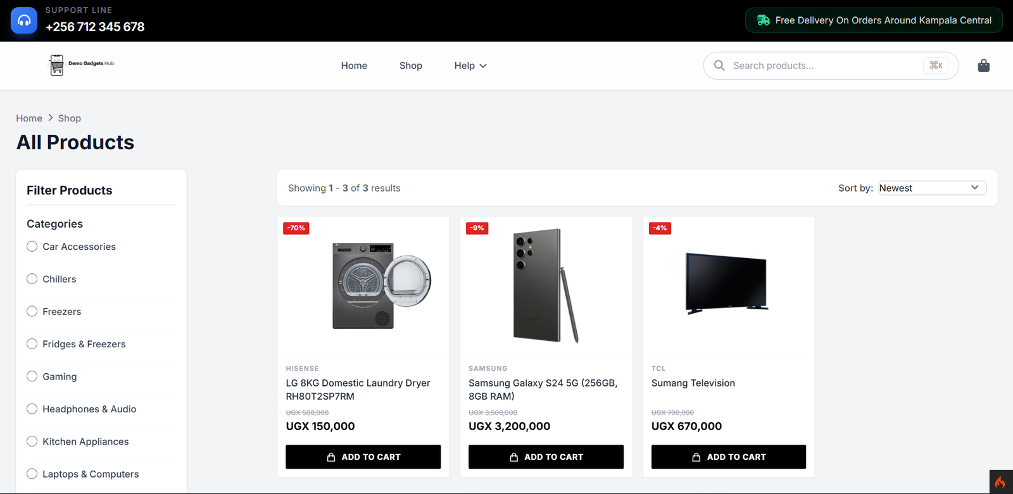Click the Filter Products heading

[70, 190]
